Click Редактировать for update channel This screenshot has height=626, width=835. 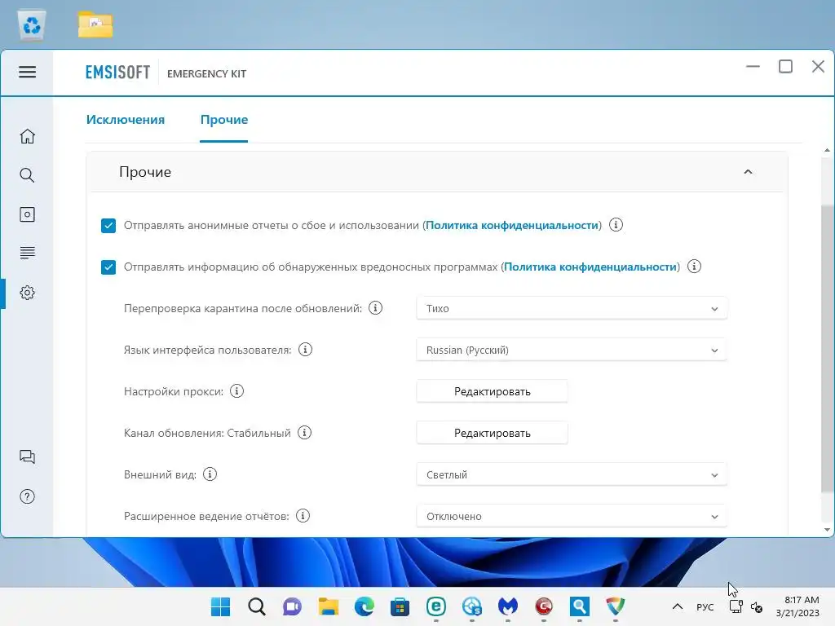(x=492, y=433)
